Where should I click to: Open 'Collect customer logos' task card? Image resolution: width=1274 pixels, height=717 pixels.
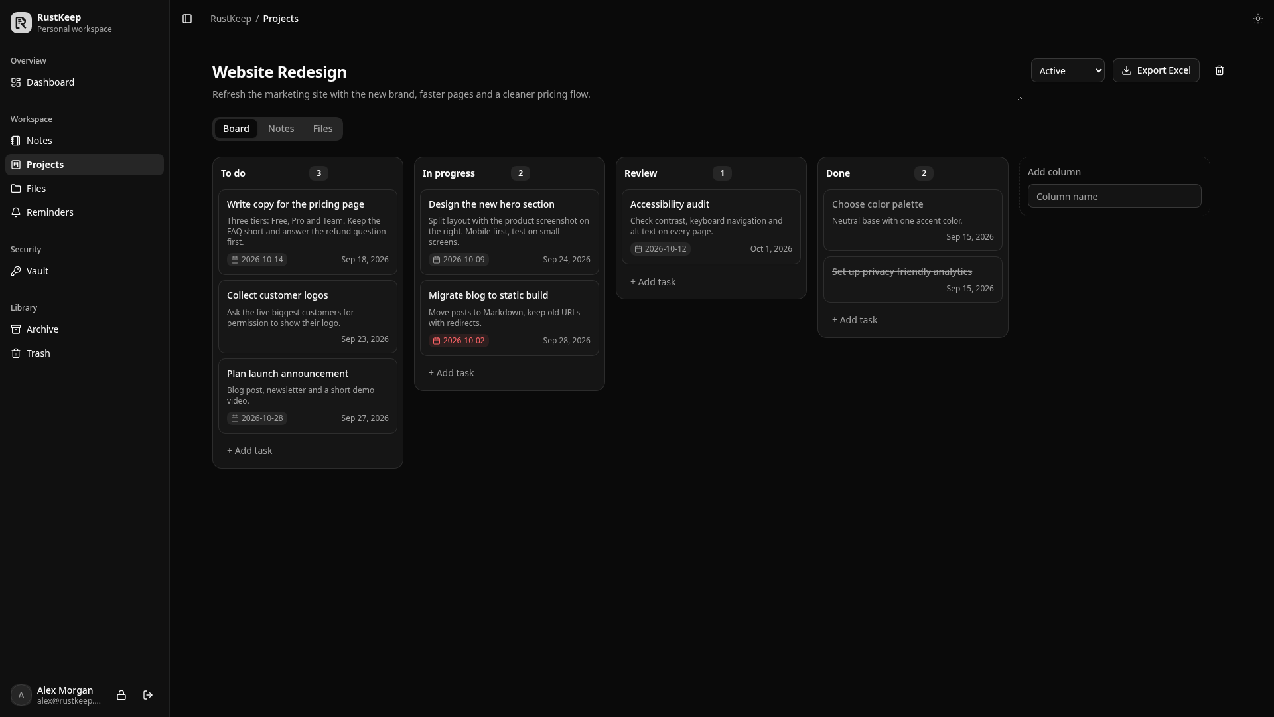coord(308,317)
